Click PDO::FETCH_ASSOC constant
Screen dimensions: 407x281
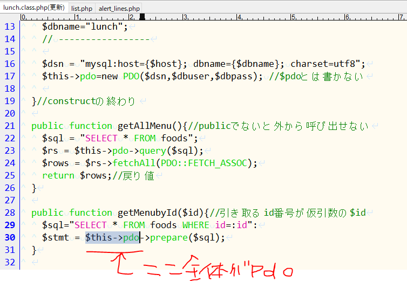click(204, 163)
